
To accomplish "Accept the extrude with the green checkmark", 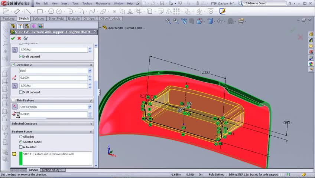I will pos(13,38).
